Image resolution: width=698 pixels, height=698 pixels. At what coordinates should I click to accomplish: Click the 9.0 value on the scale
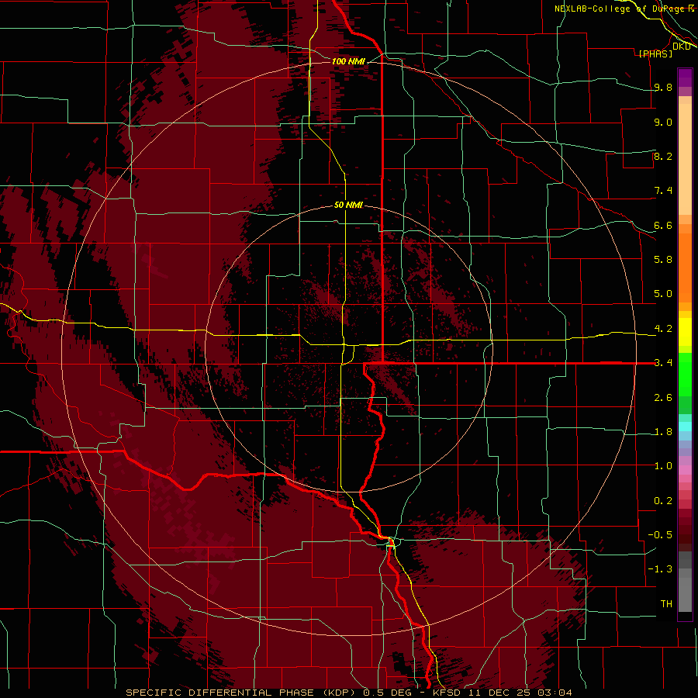pos(663,123)
